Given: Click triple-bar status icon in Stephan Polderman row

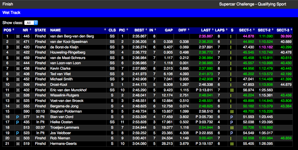Looking at the screenshot, I should click(x=232, y=111).
